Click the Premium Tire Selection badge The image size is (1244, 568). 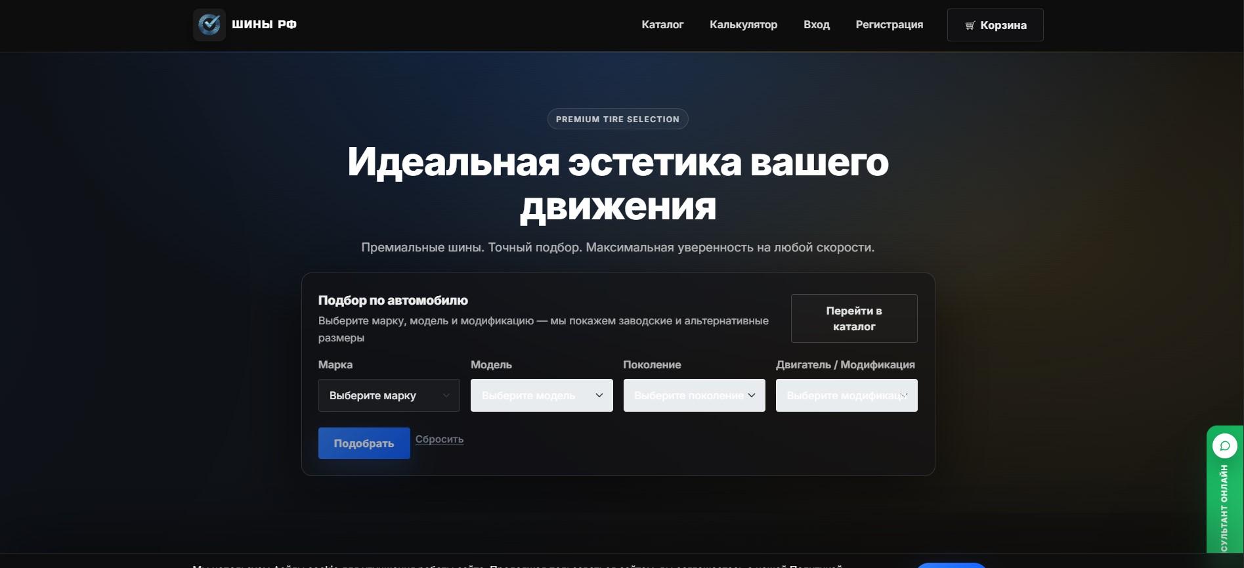[618, 119]
